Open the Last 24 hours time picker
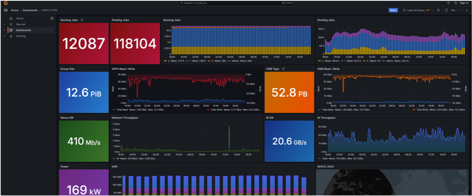Screen dimensions: 472x196 pyautogui.click(x=416, y=10)
